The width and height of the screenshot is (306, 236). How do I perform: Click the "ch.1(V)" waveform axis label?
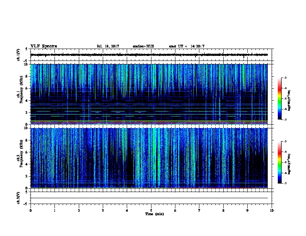19,55
